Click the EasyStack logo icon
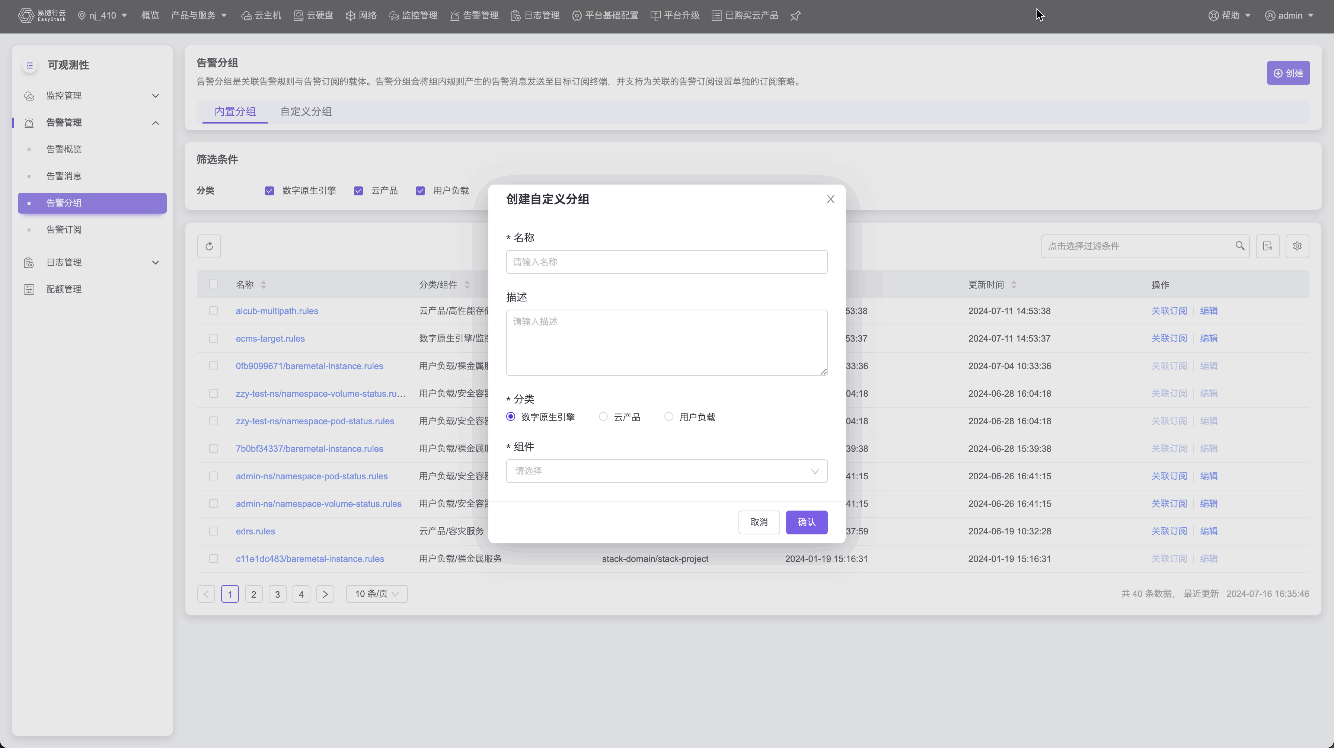The image size is (1334, 748). [x=26, y=16]
